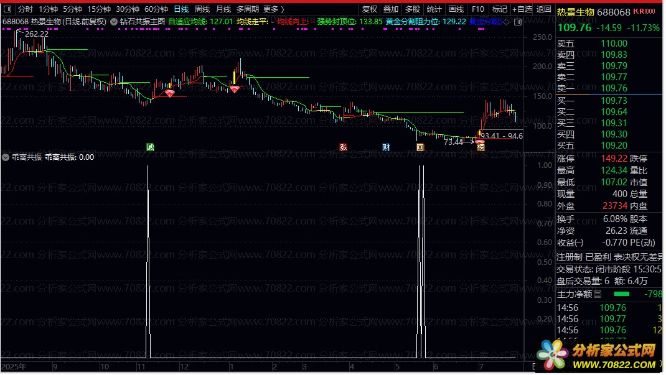Click the 黄金分割阻力位 129.22 label

[426, 22]
